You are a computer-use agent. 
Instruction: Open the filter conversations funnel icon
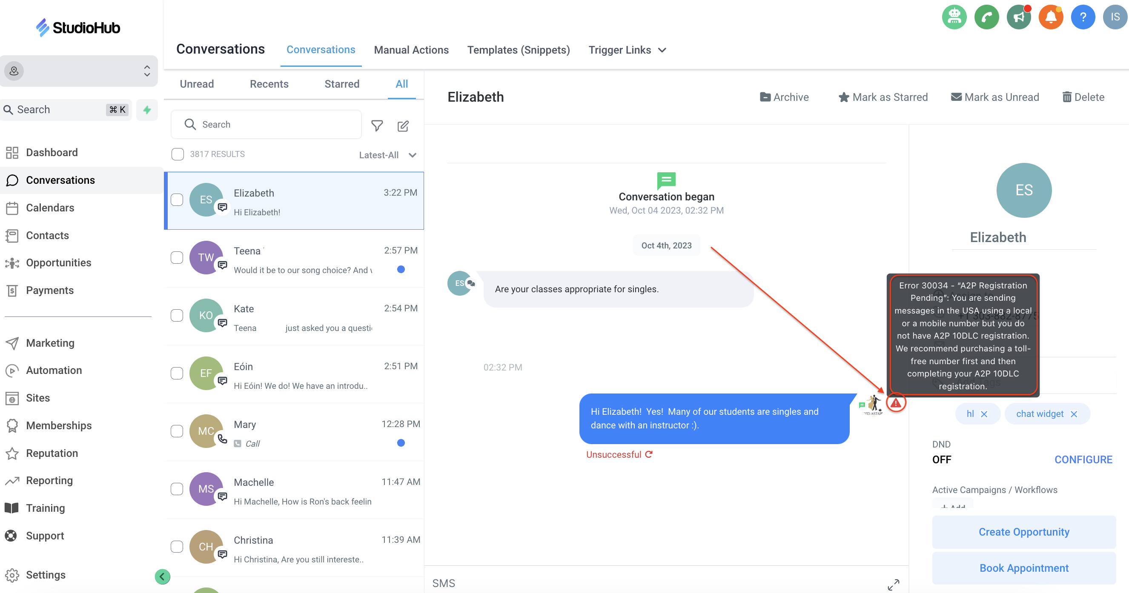[376, 125]
